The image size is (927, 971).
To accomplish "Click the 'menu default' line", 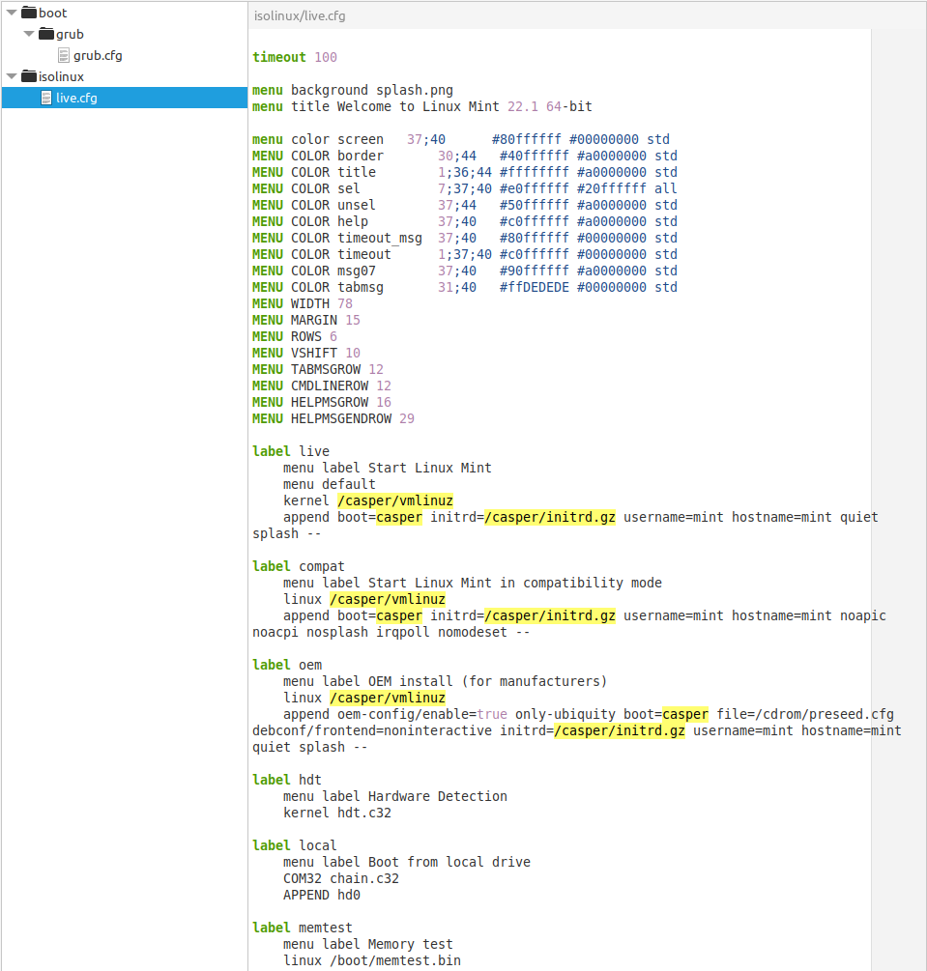I will 329,484.
